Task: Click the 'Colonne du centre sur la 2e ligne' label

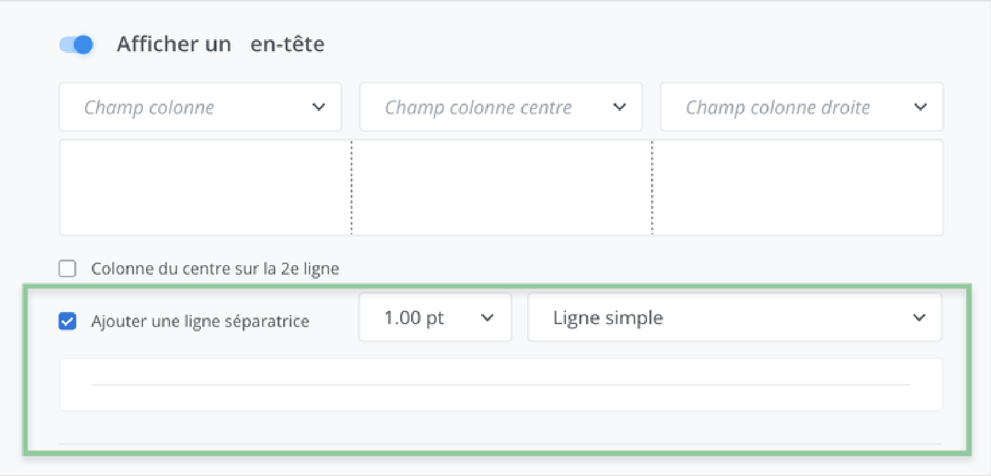Action: (x=215, y=269)
